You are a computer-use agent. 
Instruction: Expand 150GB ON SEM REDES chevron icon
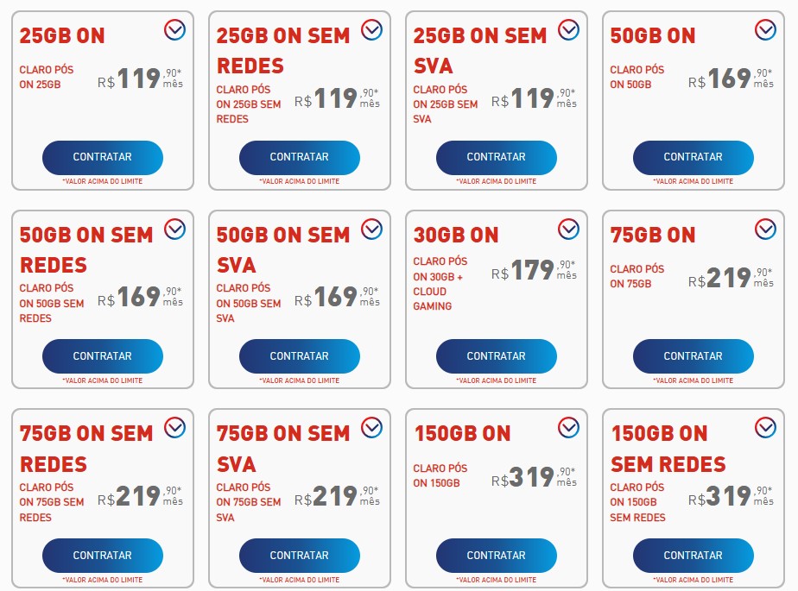[765, 428]
